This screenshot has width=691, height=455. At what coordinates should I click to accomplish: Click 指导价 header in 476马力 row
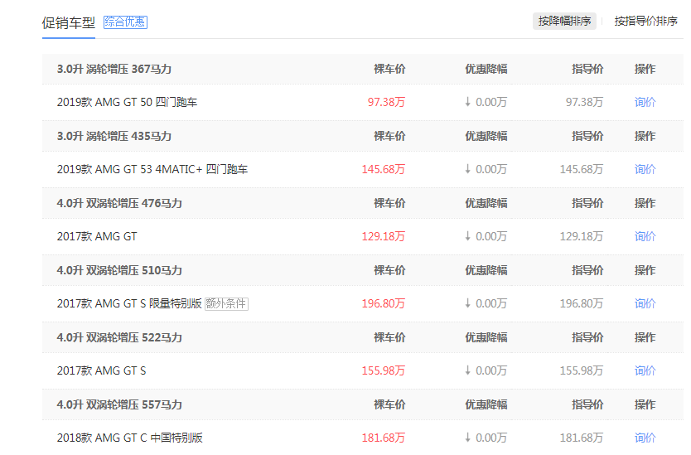[588, 203]
